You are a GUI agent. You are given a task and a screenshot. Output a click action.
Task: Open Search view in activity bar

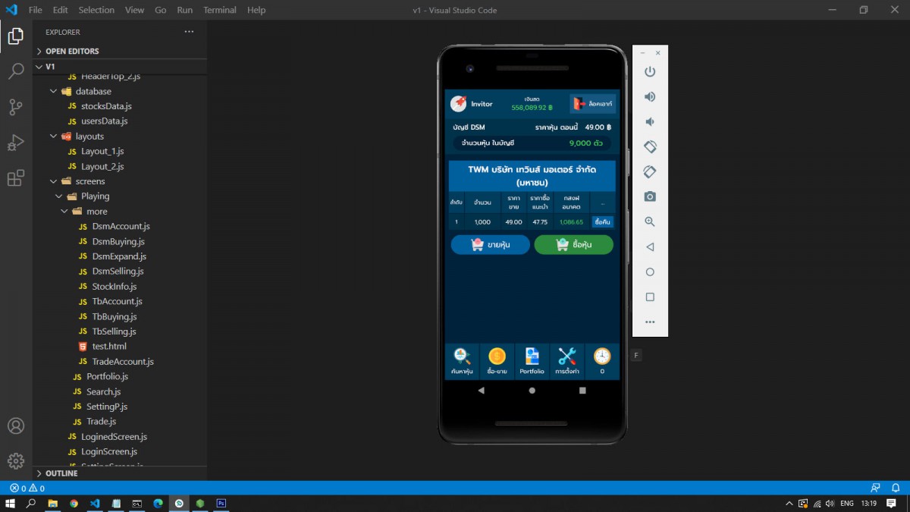click(x=16, y=72)
